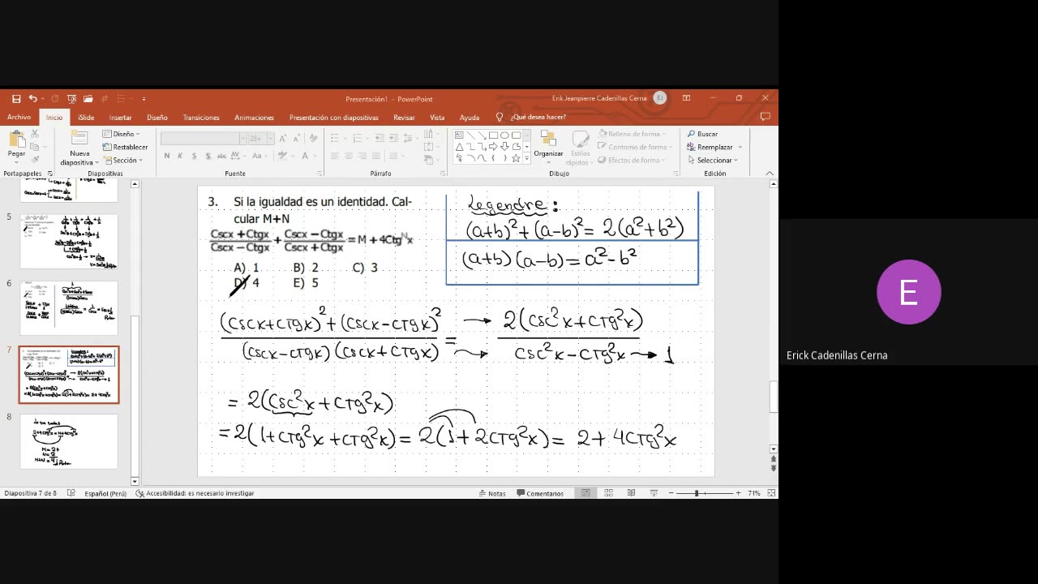The width and height of the screenshot is (1038, 584).
Task: Select the oval shape in gallery
Action: point(504,135)
